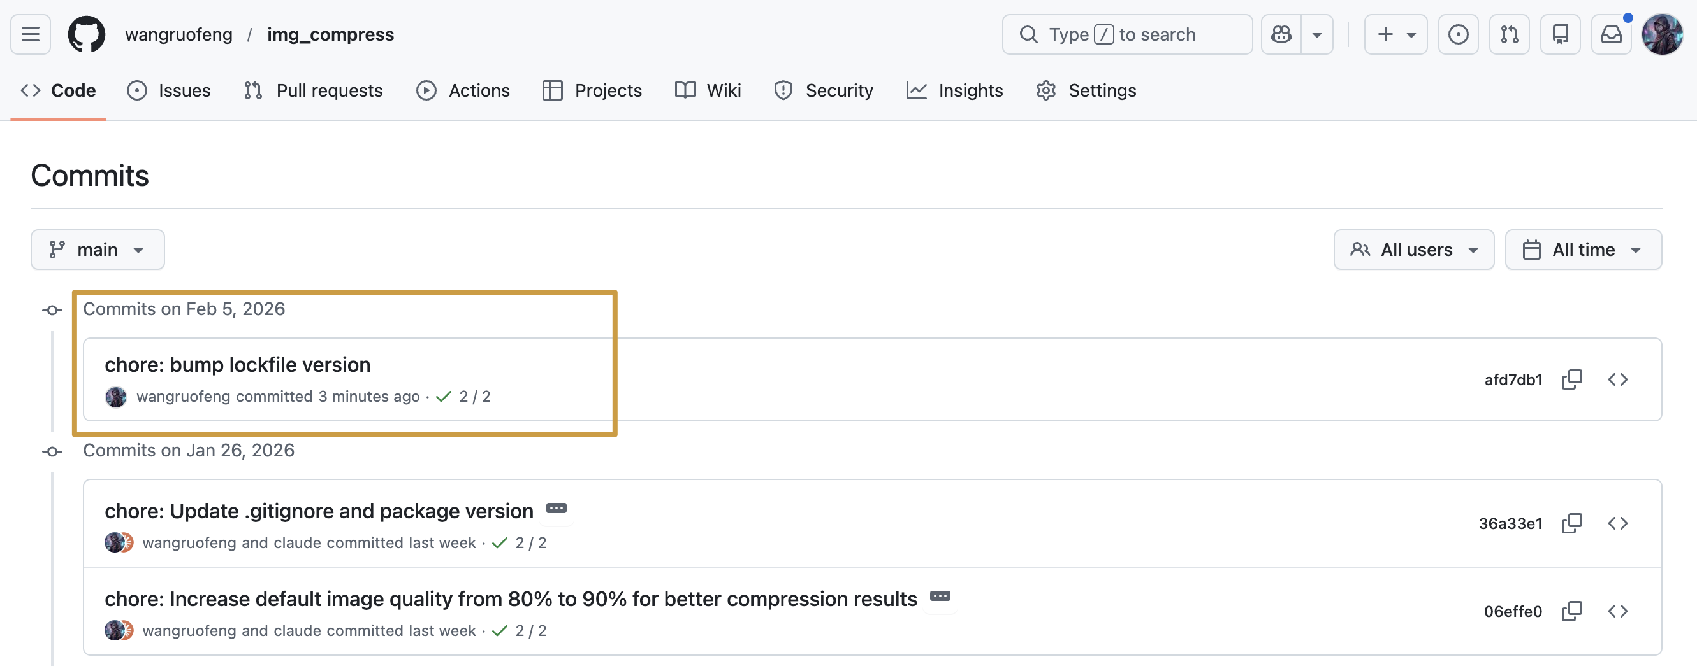Image resolution: width=1697 pixels, height=671 pixels.
Task: Expand description of image quality commit
Action: pyautogui.click(x=940, y=597)
